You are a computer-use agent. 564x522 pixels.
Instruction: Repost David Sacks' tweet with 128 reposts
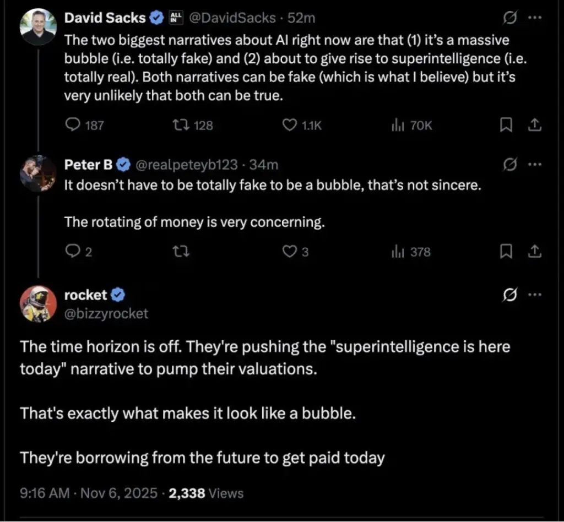(181, 126)
